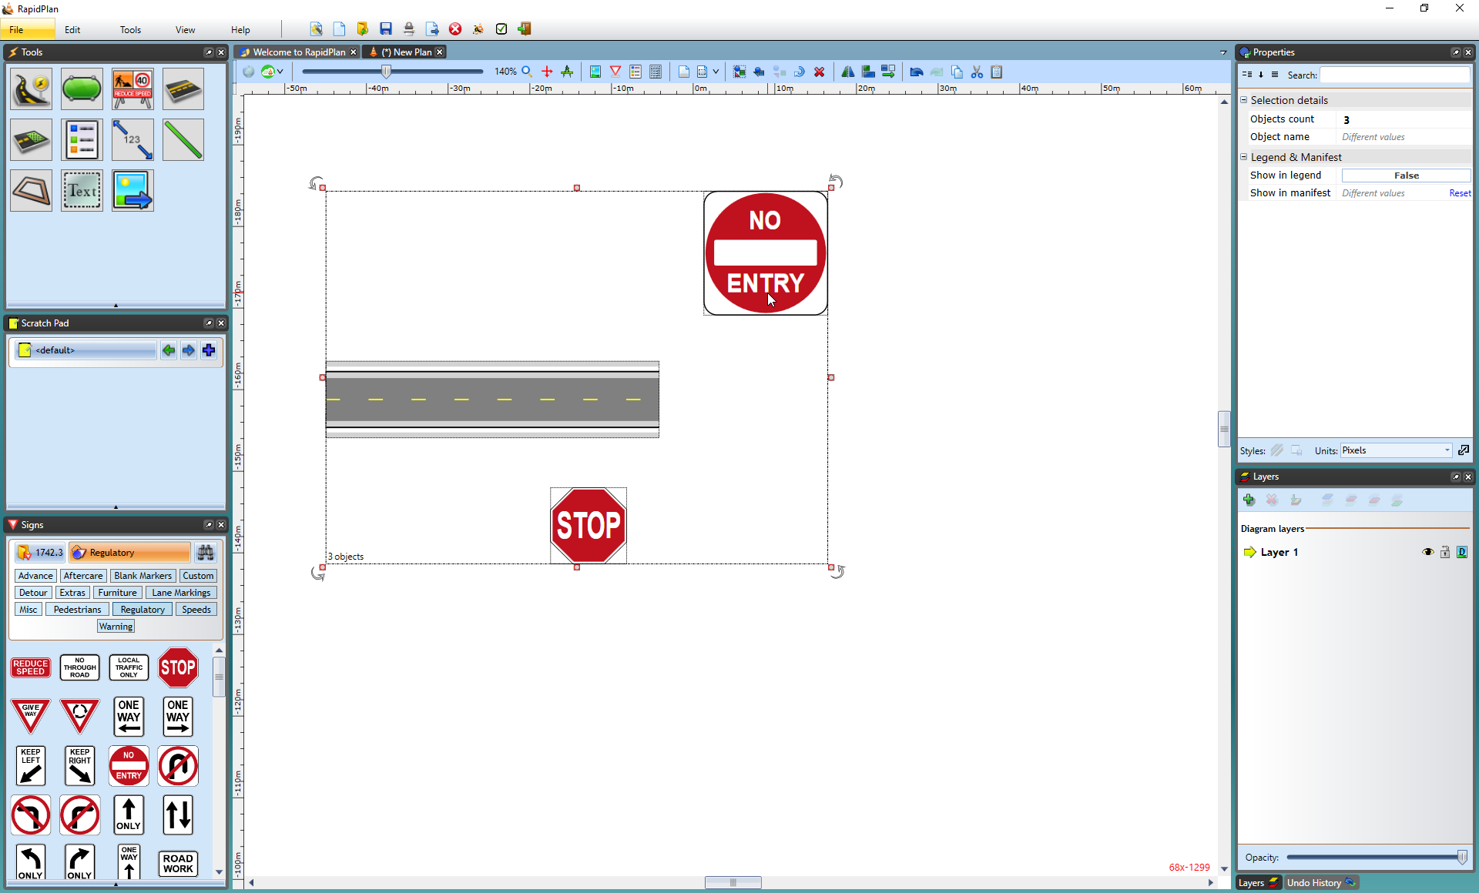The image size is (1479, 893).
Task: Open dropdown arrow next to page icon
Action: [716, 72]
